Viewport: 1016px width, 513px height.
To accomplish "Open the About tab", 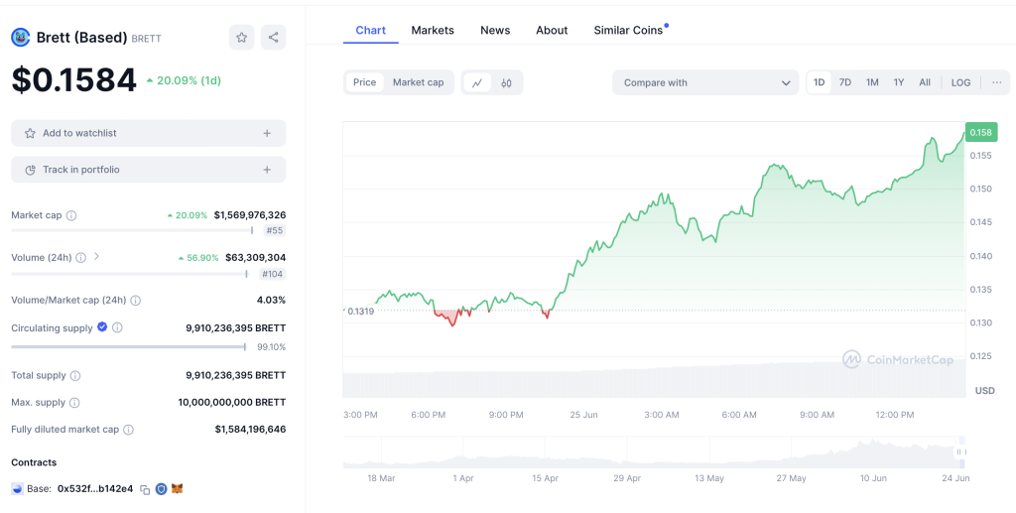I will pyautogui.click(x=552, y=31).
